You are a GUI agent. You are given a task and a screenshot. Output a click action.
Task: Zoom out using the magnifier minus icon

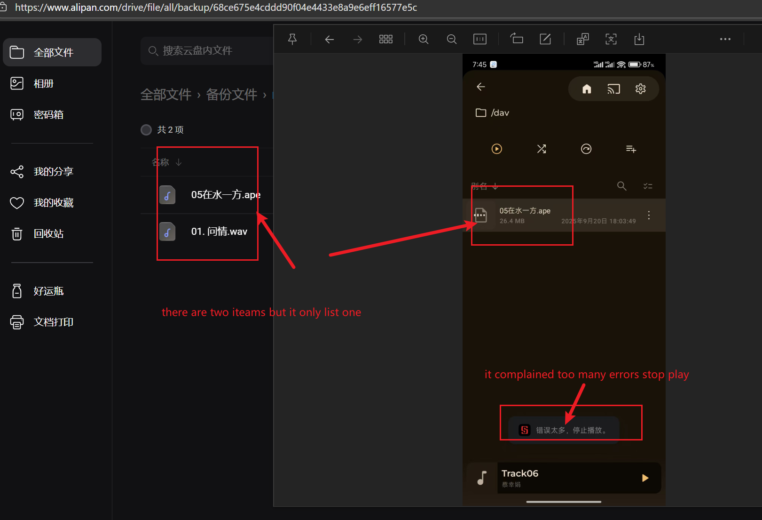click(x=452, y=40)
